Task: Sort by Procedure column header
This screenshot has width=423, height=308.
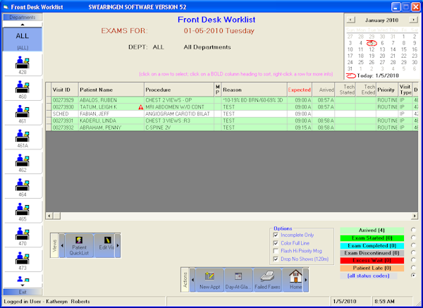Action: 179,90
